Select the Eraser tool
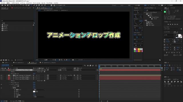183x102 pixels. (x=39, y=5)
